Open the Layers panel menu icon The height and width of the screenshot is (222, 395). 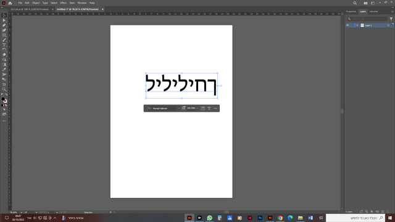click(x=393, y=12)
